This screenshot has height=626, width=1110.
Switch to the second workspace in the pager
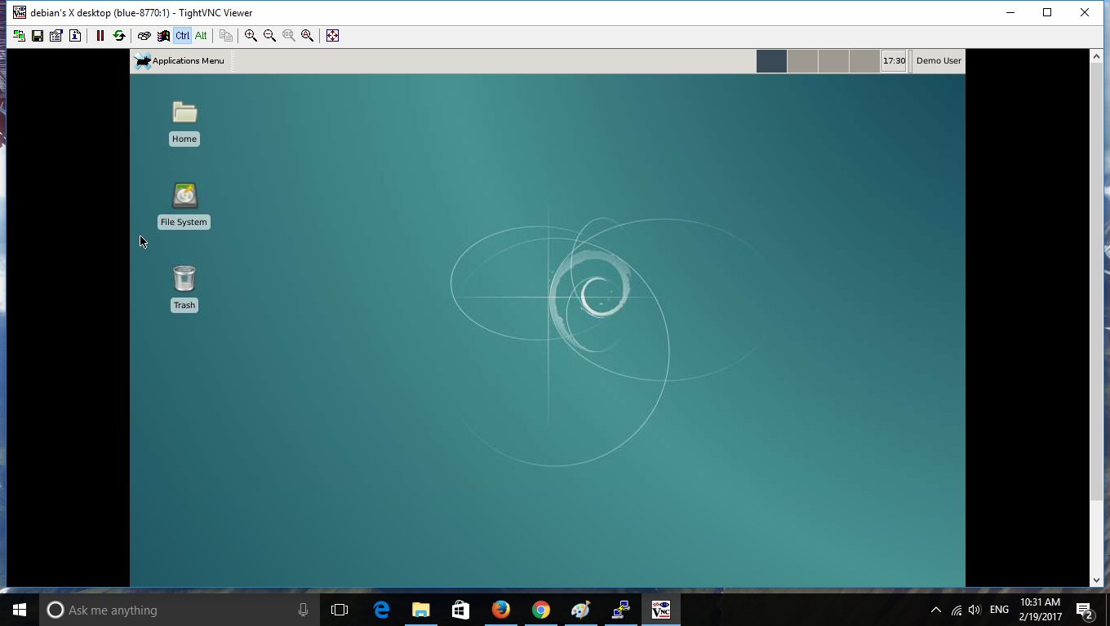[x=802, y=61]
